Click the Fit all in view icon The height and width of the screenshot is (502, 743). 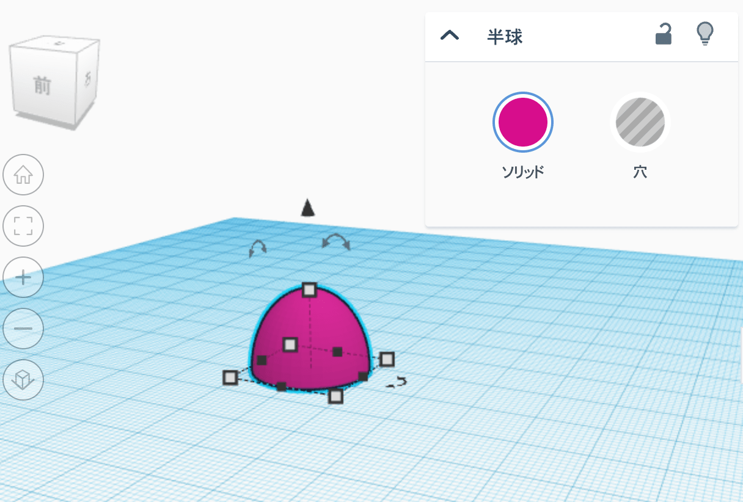point(23,226)
